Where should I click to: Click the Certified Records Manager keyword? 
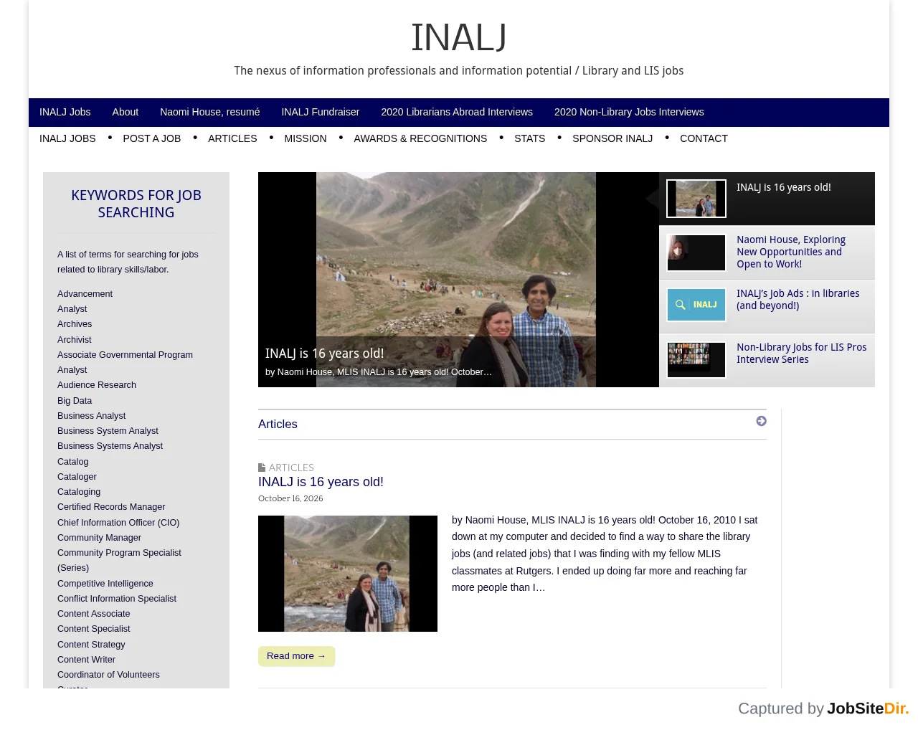[111, 507]
